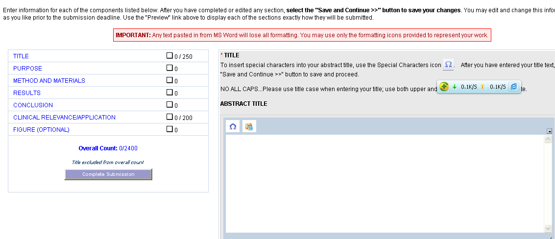This screenshot has height=239, width=555.
Task: Click the green download arrow icon
Action: 455,87
